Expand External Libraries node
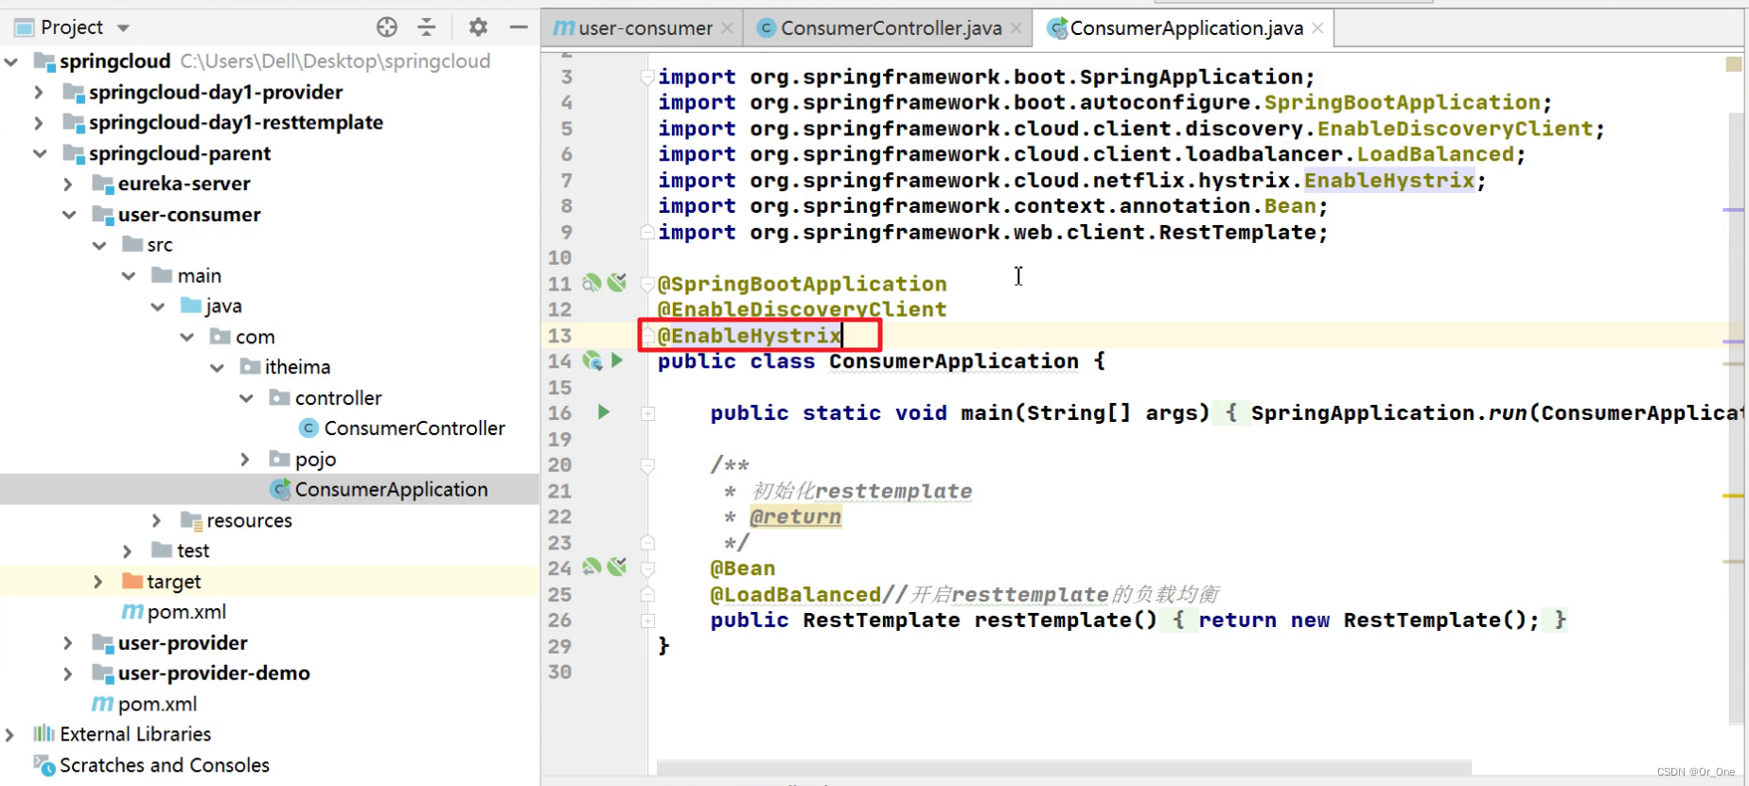This screenshot has height=786, width=1749. click(9, 734)
